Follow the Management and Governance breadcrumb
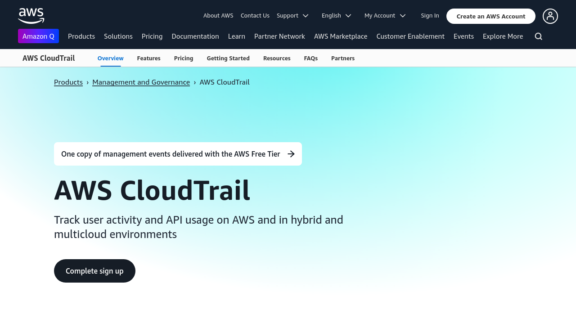 pos(141,82)
